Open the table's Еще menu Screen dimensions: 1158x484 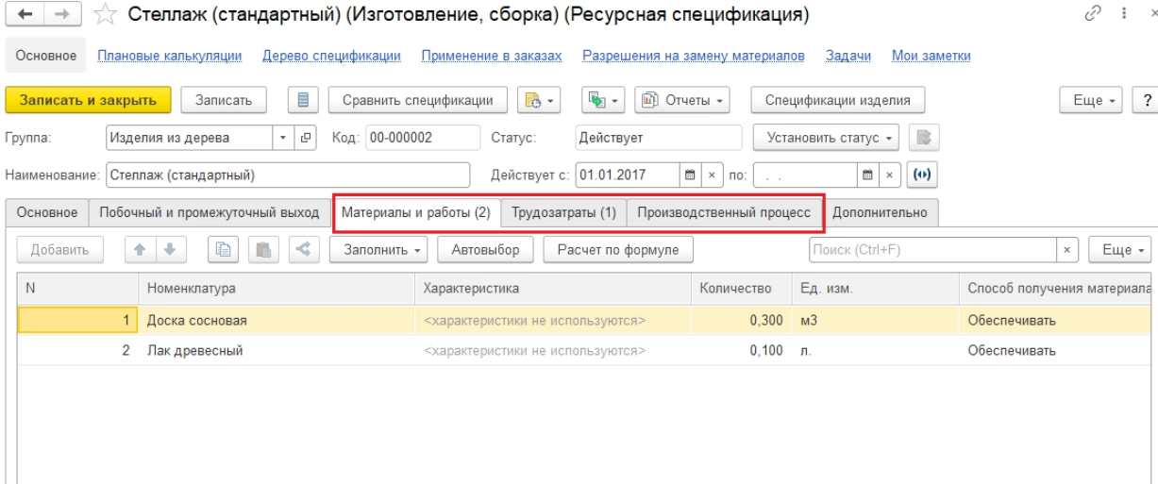point(1122,250)
